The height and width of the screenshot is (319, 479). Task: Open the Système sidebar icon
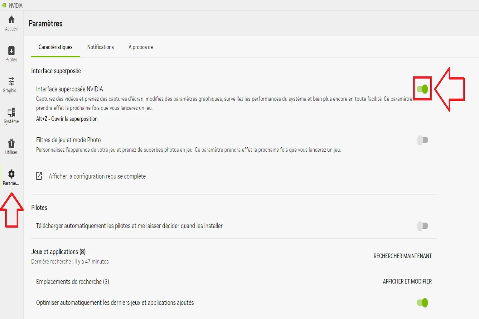[11, 112]
